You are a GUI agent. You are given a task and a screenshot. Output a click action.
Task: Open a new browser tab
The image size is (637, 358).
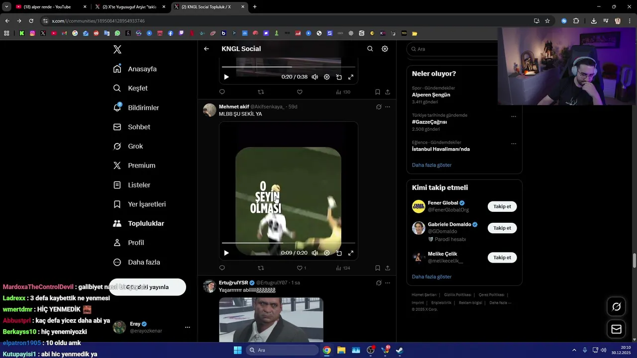point(255,7)
